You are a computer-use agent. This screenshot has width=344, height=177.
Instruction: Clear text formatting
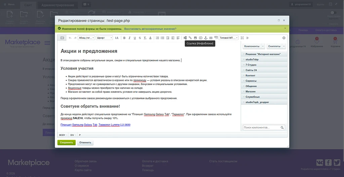[145, 38]
